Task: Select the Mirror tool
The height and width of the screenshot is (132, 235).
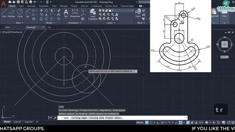Action: 47,15
